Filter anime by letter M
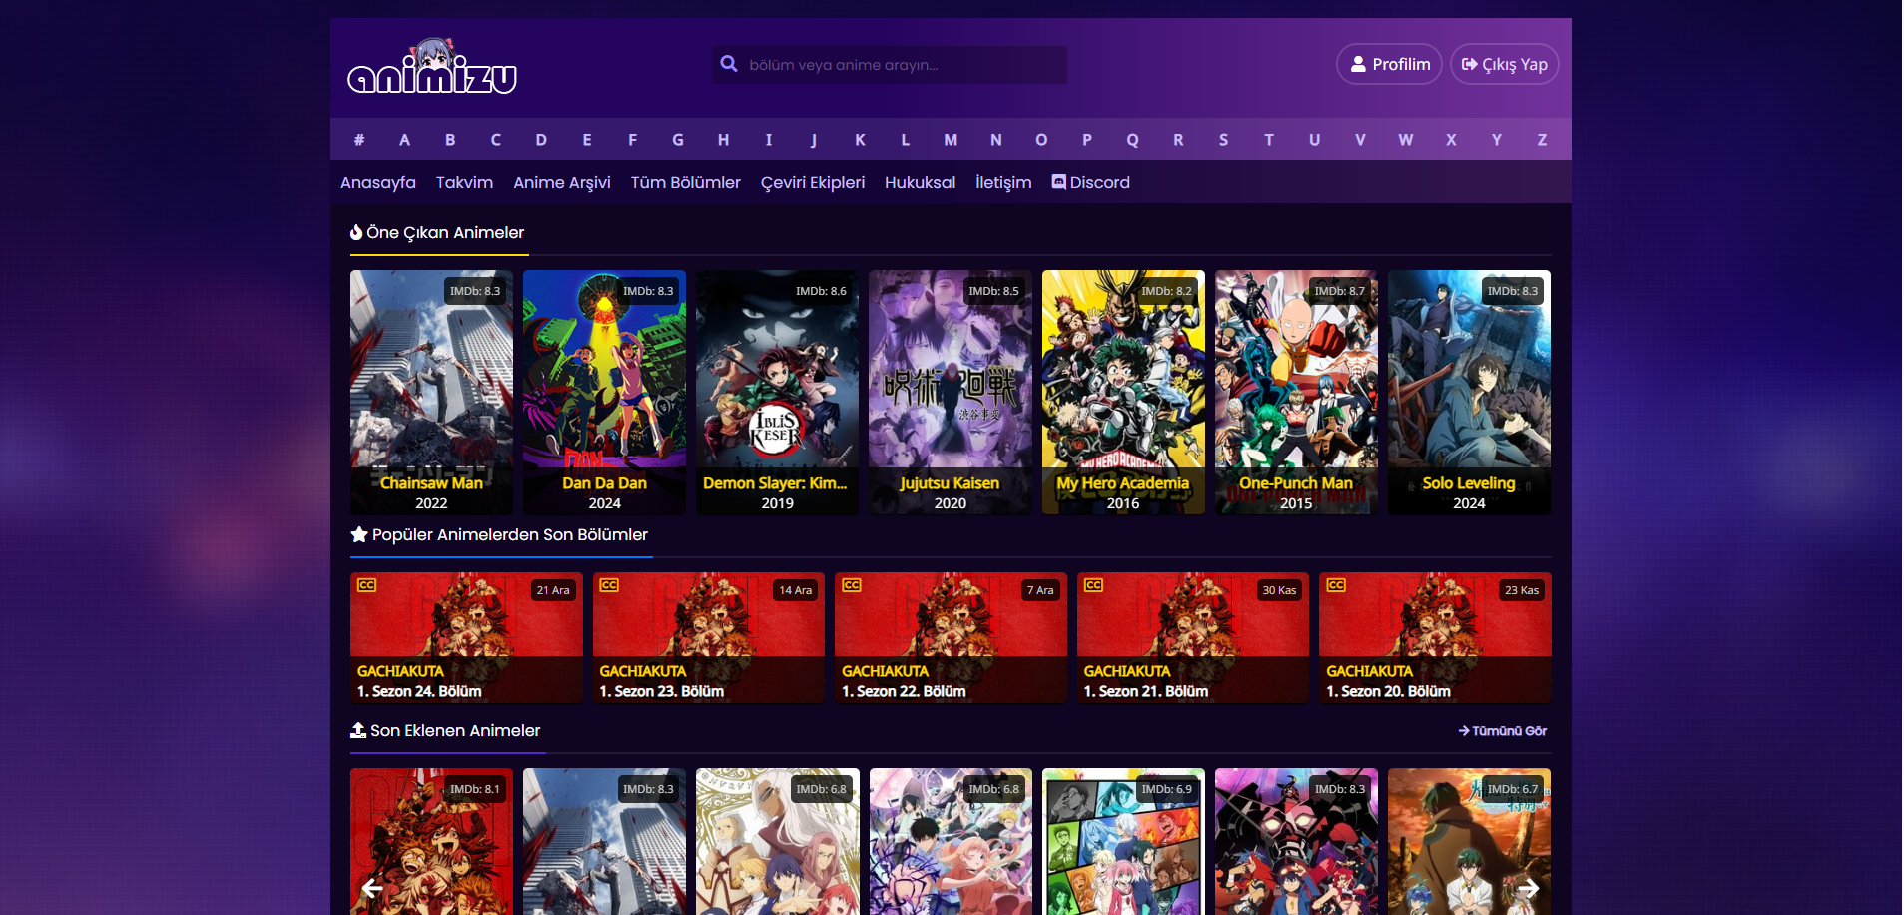This screenshot has width=1904, height=915. pos(951,140)
